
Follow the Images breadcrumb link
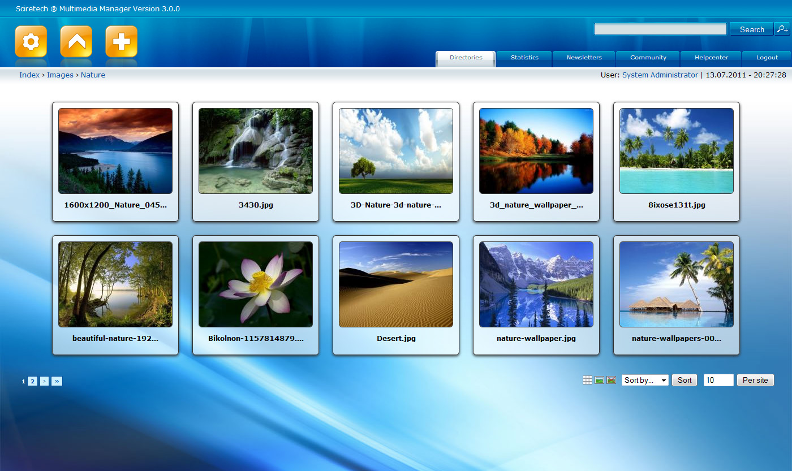60,75
